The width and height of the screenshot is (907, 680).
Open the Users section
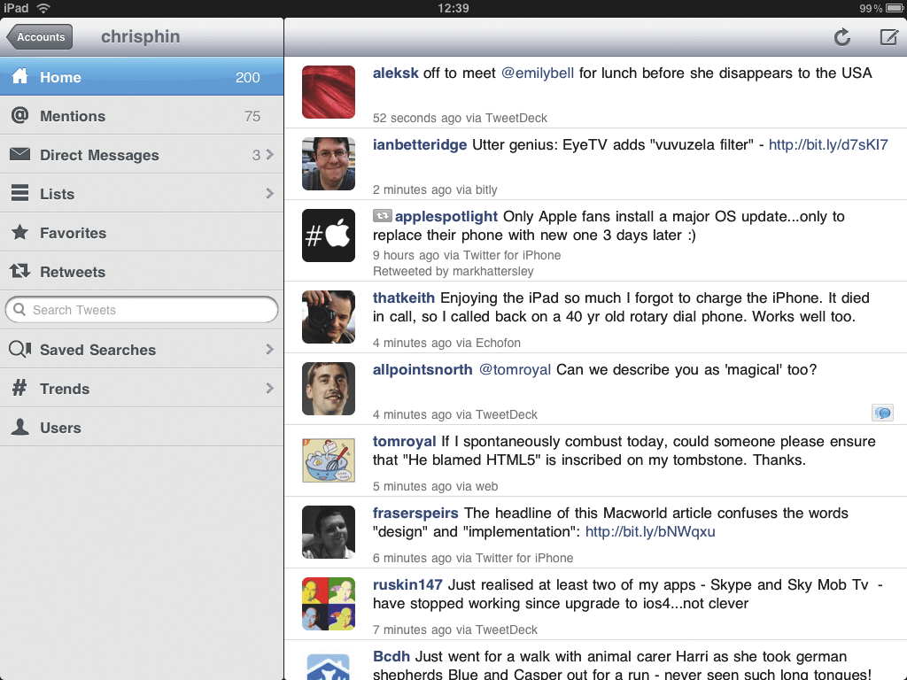point(142,428)
